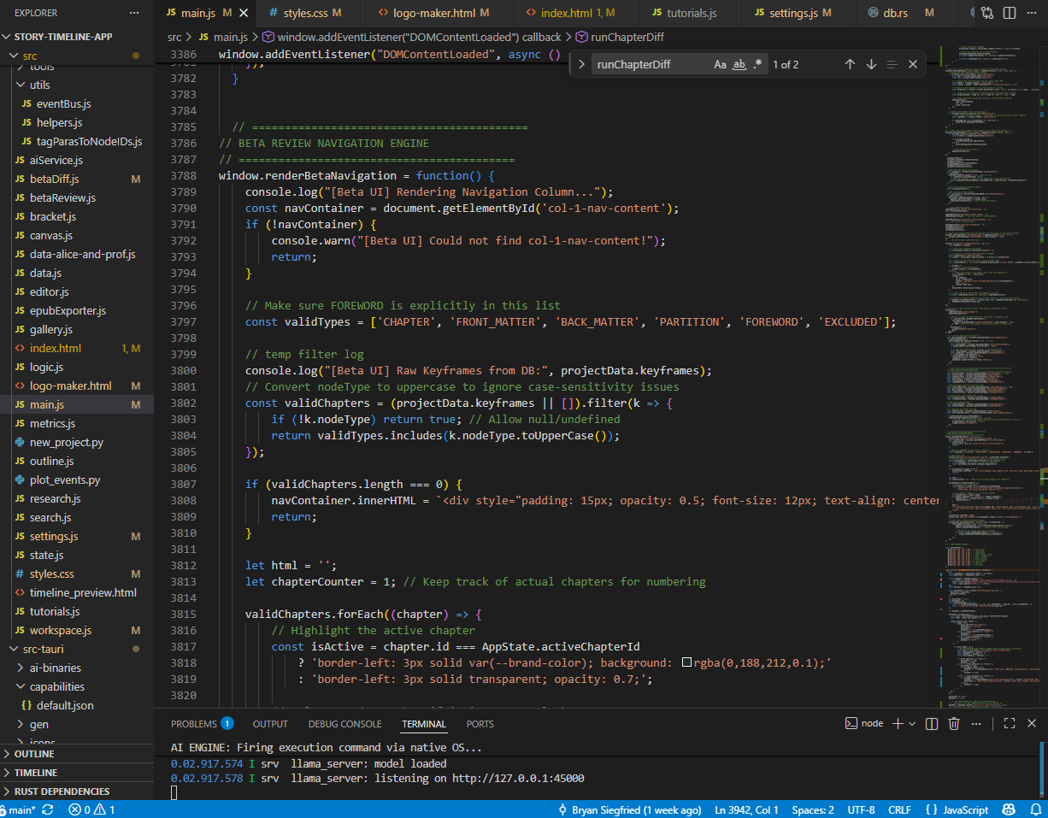Open the DEBUG CONSOLE panel tab

click(345, 724)
